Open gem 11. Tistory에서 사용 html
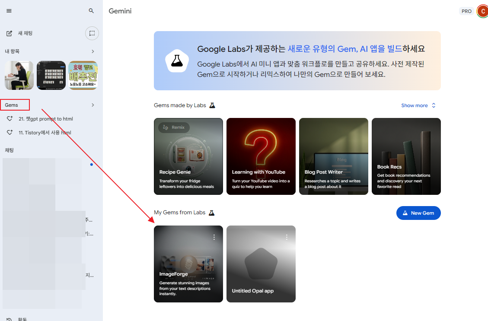 pos(45,133)
